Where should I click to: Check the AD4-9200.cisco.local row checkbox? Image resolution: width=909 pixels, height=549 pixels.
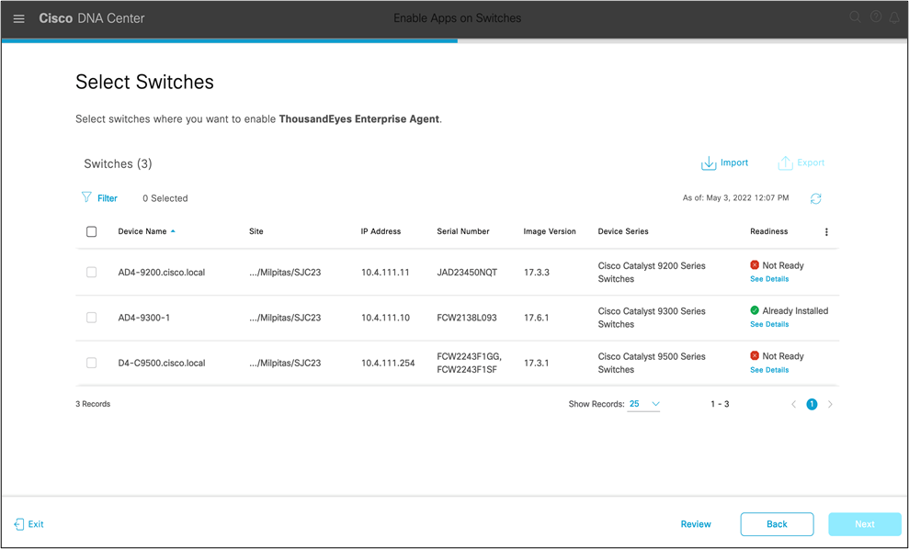click(91, 272)
